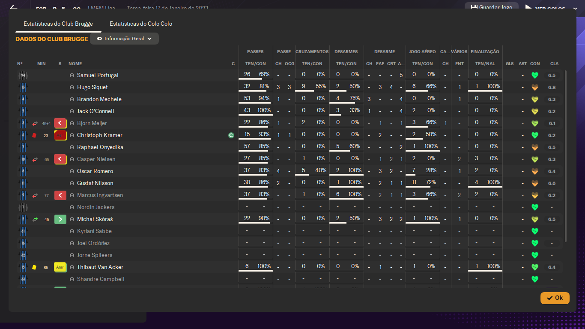Click Christoph Kramer's red card status badge
The width and height of the screenshot is (585, 329).
[60, 135]
